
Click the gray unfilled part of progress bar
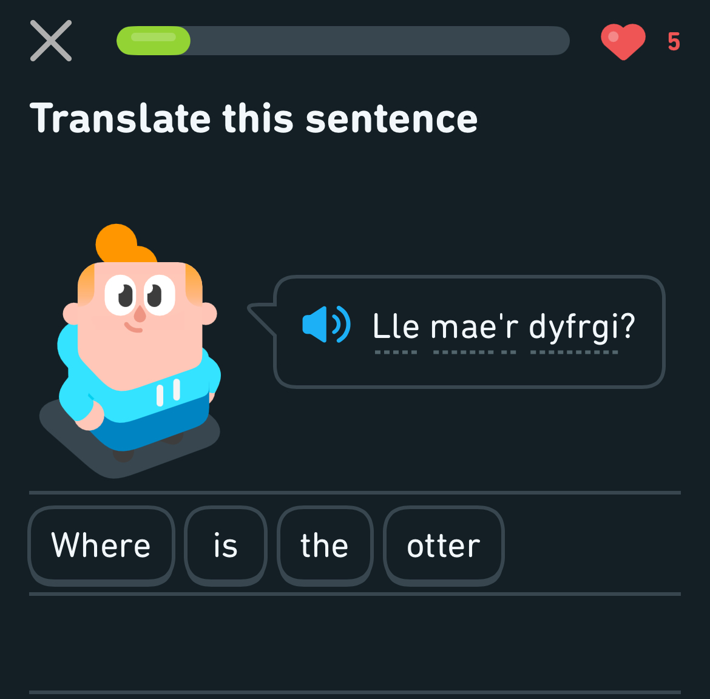click(379, 41)
